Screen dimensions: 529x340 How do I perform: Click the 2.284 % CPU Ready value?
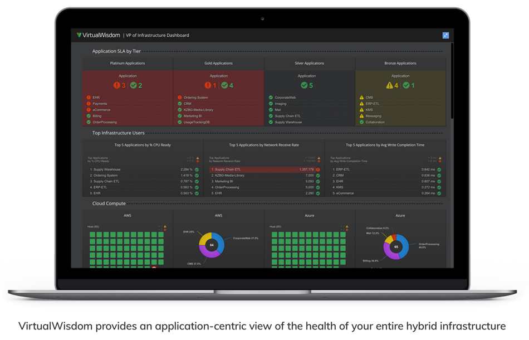(x=186, y=169)
